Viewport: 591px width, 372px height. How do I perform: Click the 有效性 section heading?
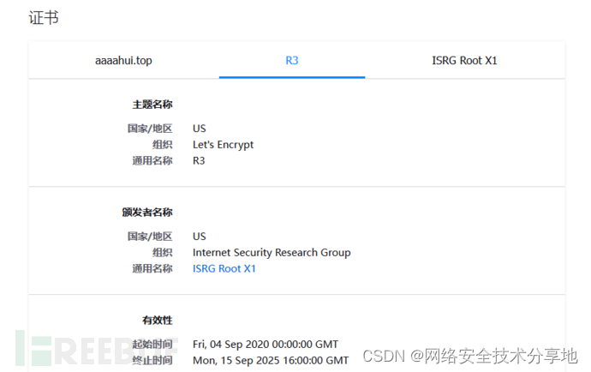coord(158,321)
